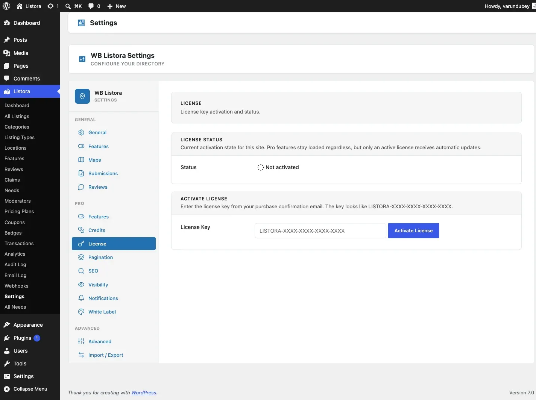The height and width of the screenshot is (400, 536).
Task: Go to Audit Log submenu item
Action: 15,264
